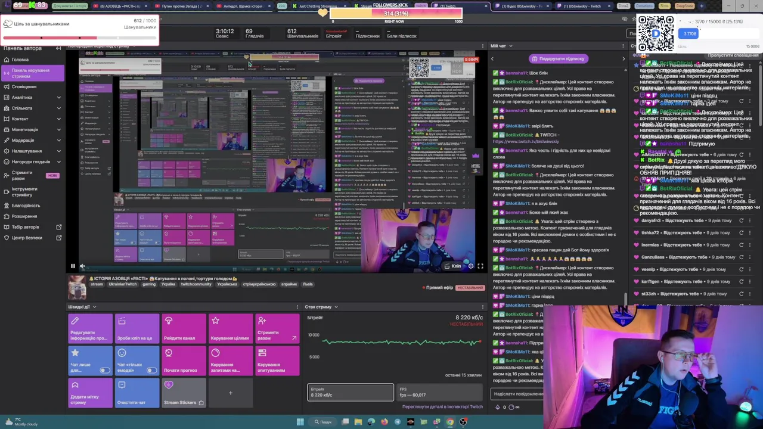763x429 pixels.
Task: Click Почати прогноз quick action
Action: click(x=184, y=361)
